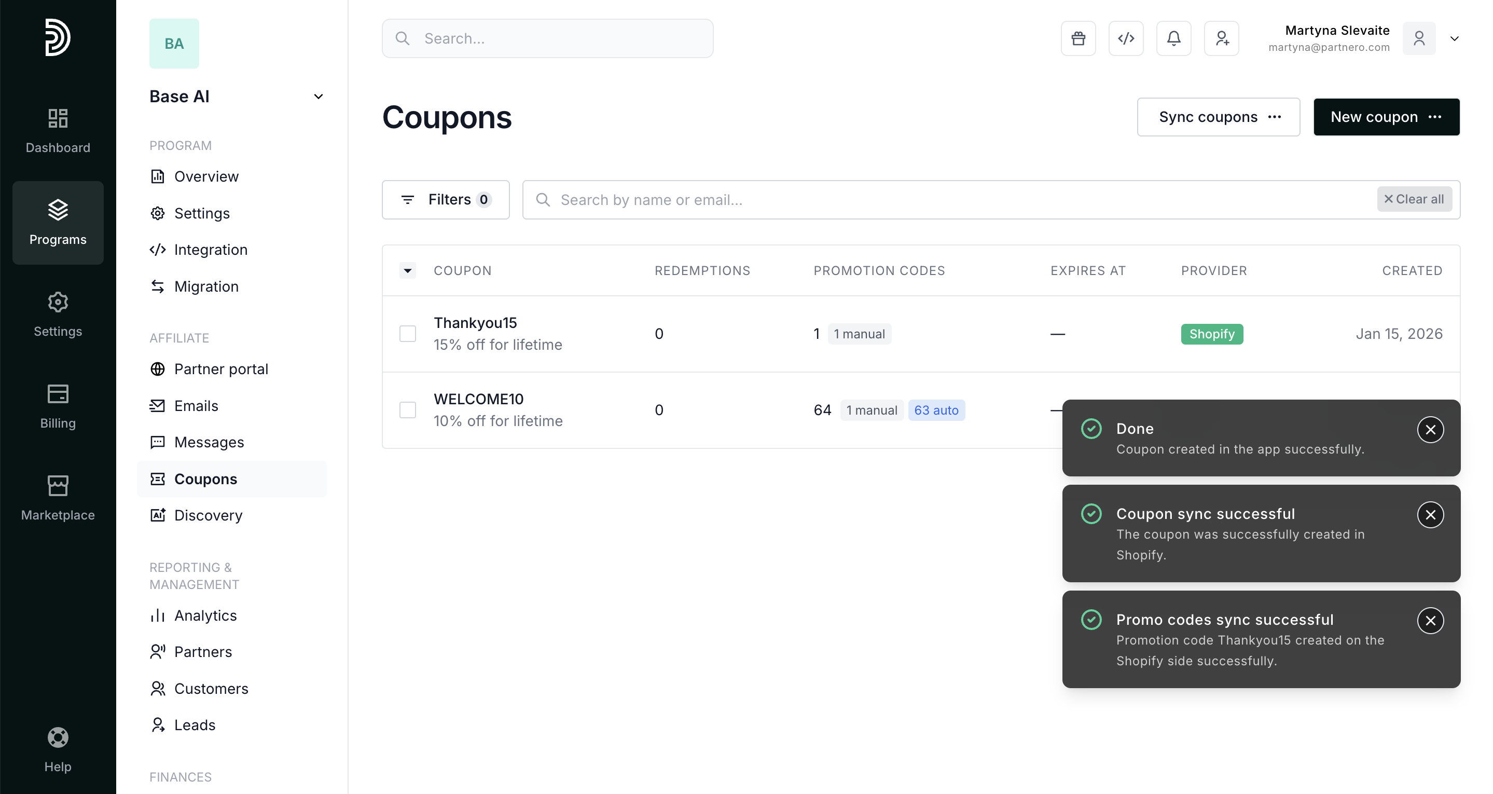Open notifications bell icon
Viewport: 1493px width, 794px height.
tap(1173, 38)
